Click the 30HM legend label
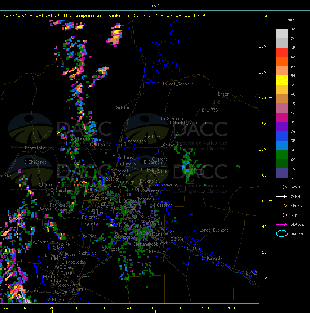 (x=295, y=196)
